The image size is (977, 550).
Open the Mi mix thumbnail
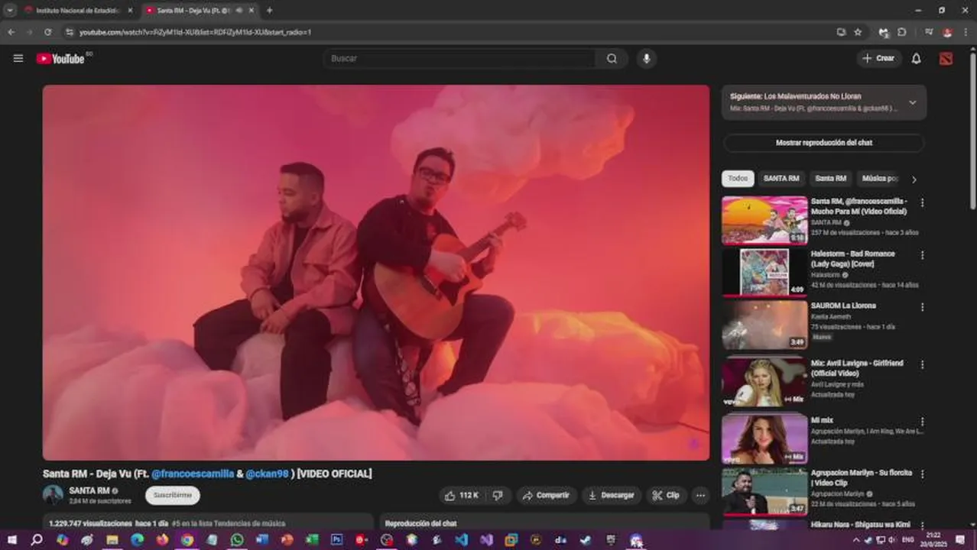tap(764, 439)
